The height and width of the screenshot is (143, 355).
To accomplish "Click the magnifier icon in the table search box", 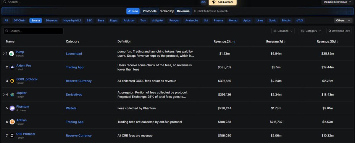I will 7,31.
